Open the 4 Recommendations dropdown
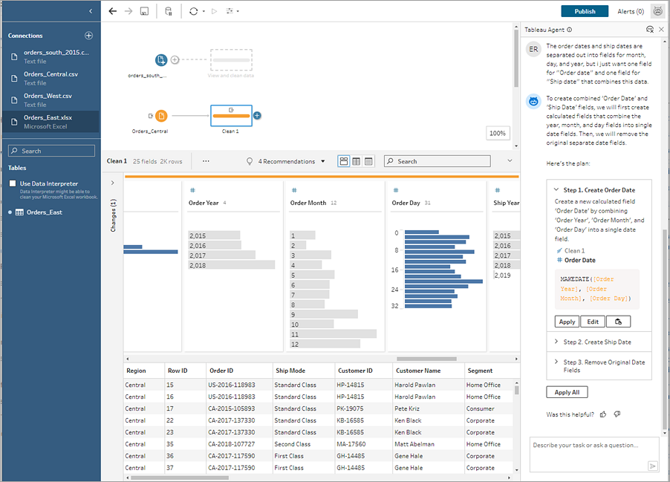670x482 pixels. pos(291,161)
